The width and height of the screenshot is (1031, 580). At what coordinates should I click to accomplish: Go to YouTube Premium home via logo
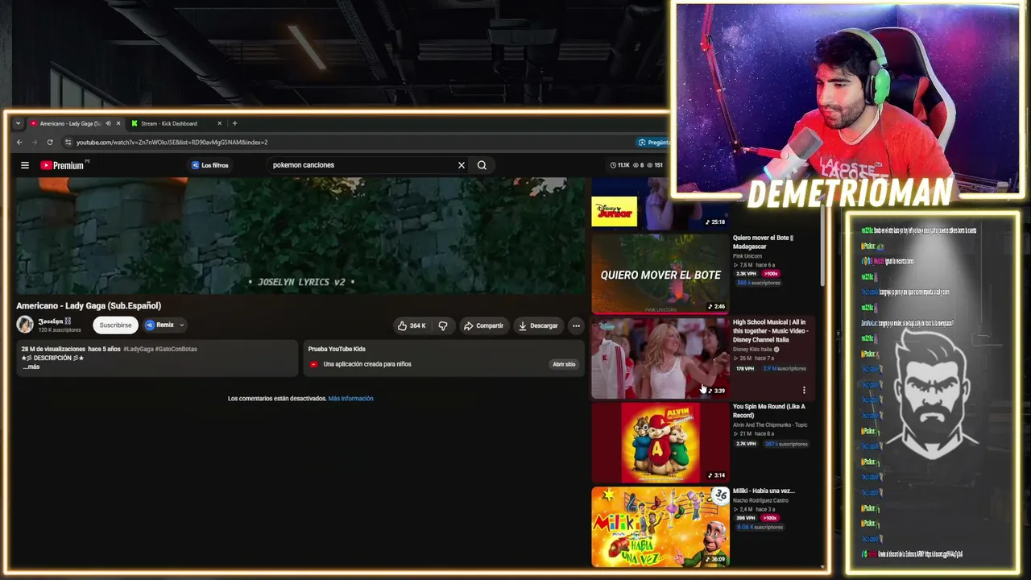tap(63, 165)
